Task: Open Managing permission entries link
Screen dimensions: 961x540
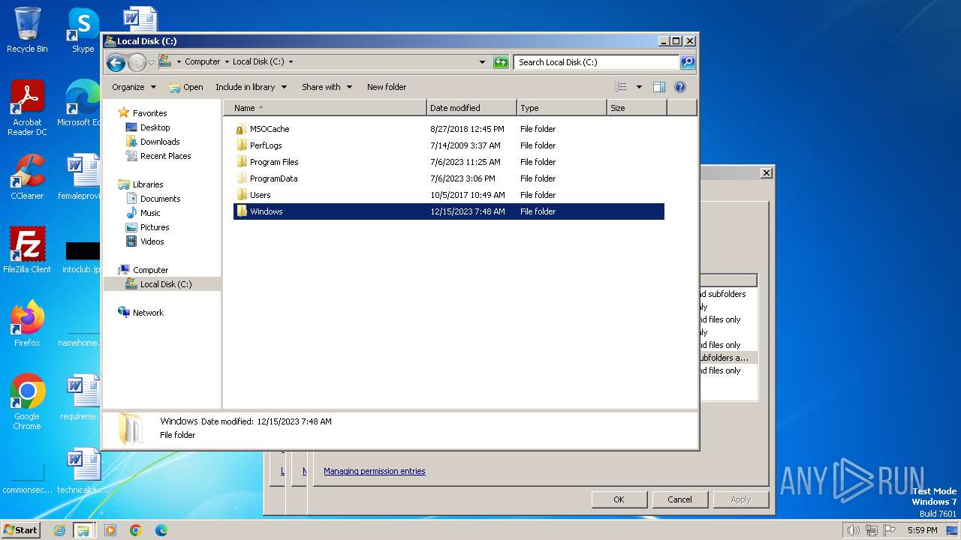Action: click(x=374, y=471)
